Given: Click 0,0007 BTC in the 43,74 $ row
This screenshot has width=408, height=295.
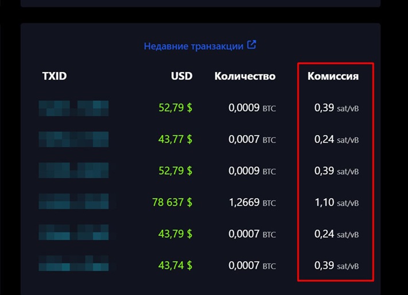Looking at the screenshot, I should (x=252, y=265).
